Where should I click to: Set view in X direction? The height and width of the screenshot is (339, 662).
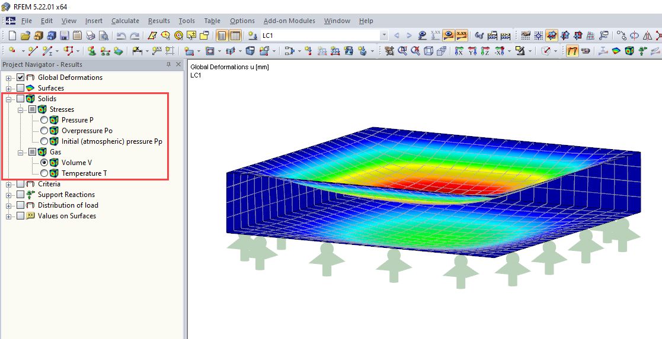[x=459, y=51]
